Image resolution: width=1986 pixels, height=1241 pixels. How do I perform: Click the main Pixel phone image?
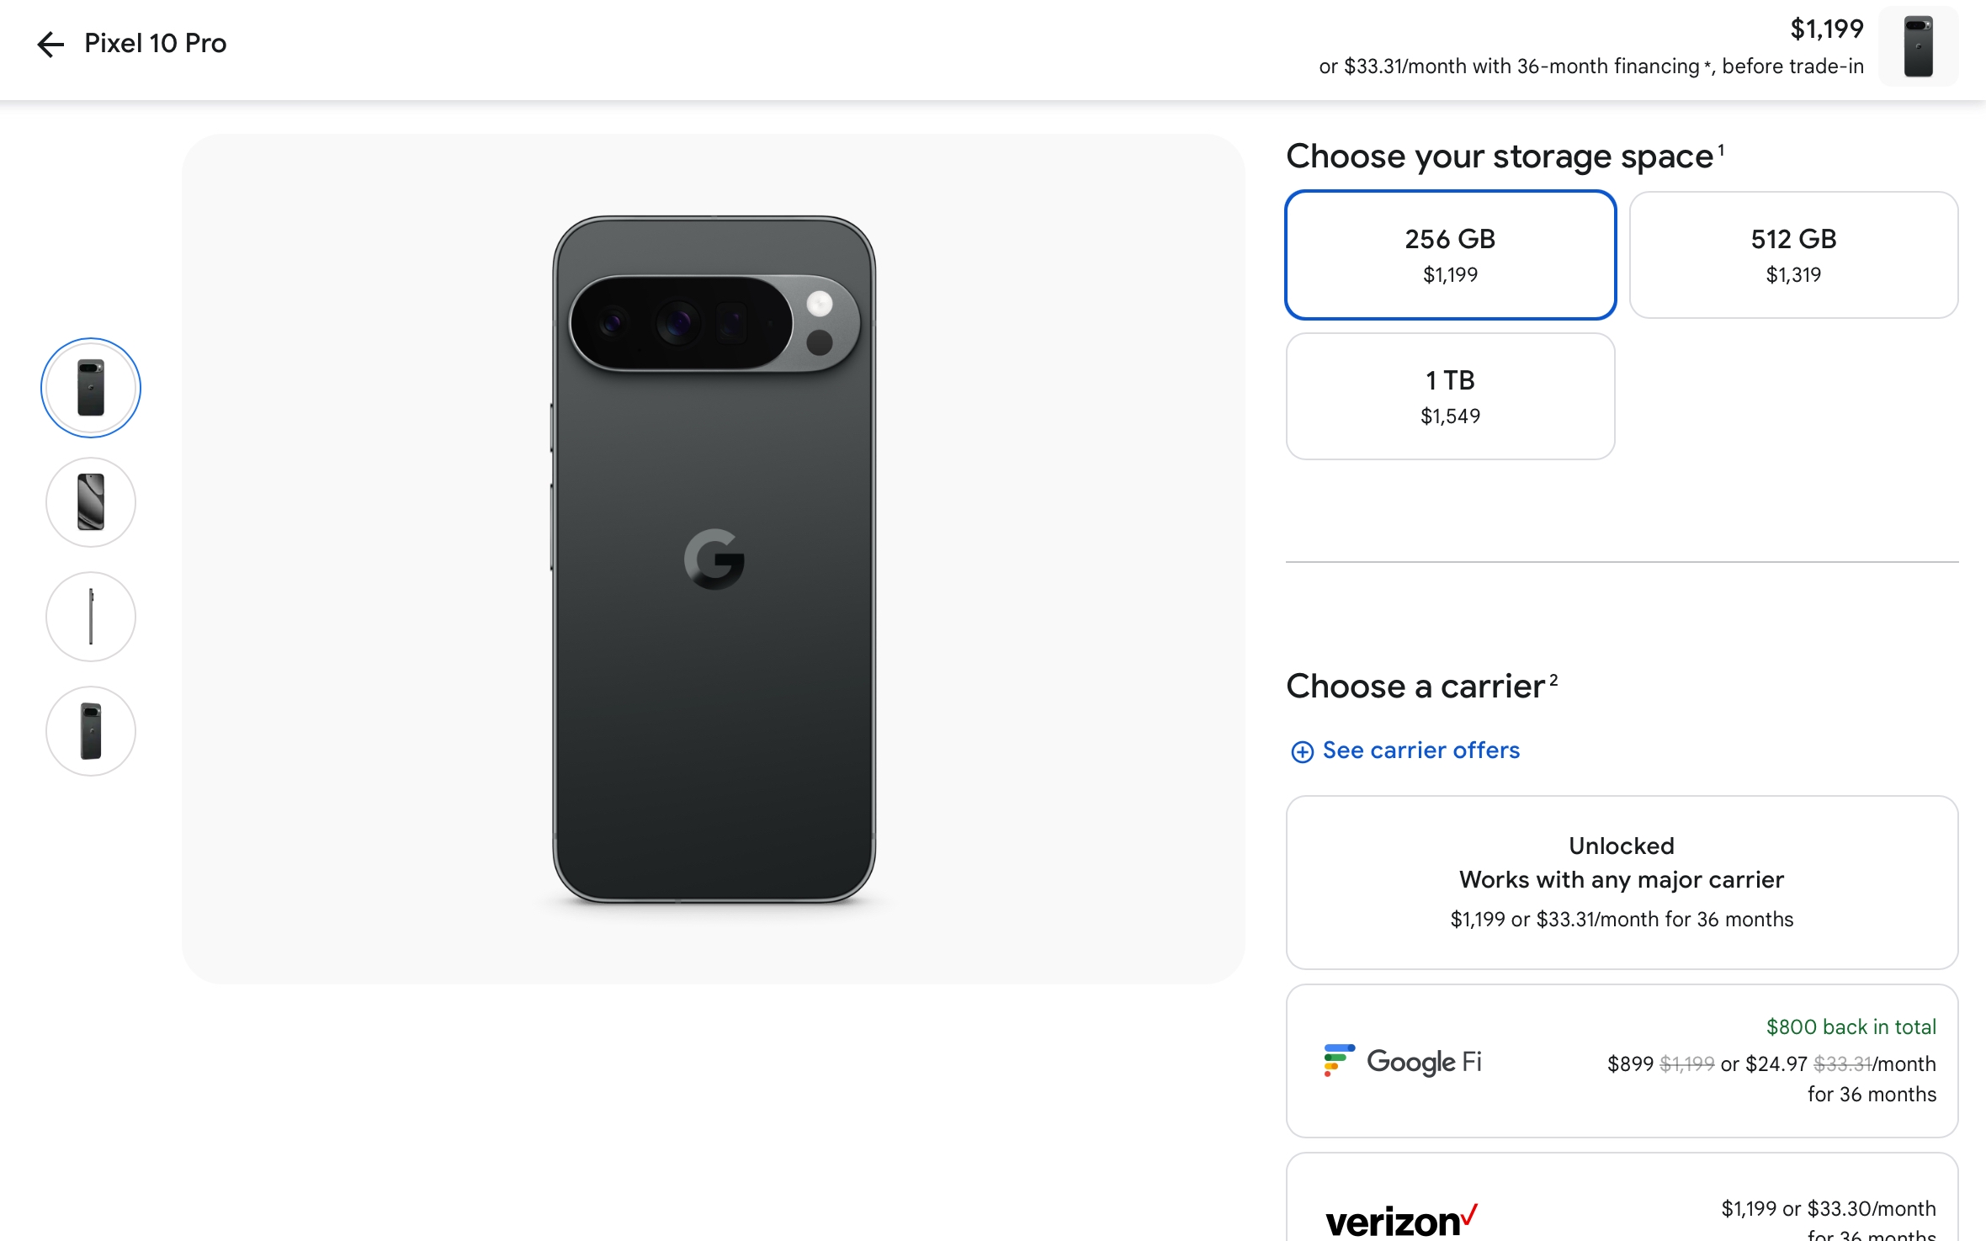[714, 560]
